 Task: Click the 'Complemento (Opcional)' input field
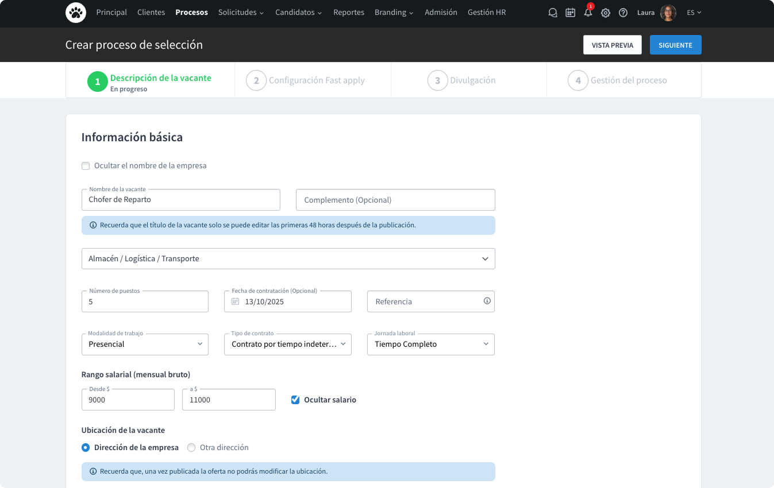pyautogui.click(x=395, y=200)
